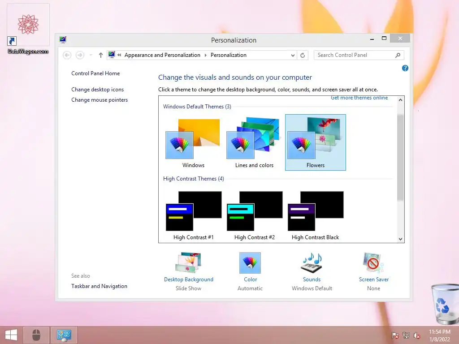
Task: Click High Contrast Themes (4) heading
Action: pyautogui.click(x=194, y=179)
